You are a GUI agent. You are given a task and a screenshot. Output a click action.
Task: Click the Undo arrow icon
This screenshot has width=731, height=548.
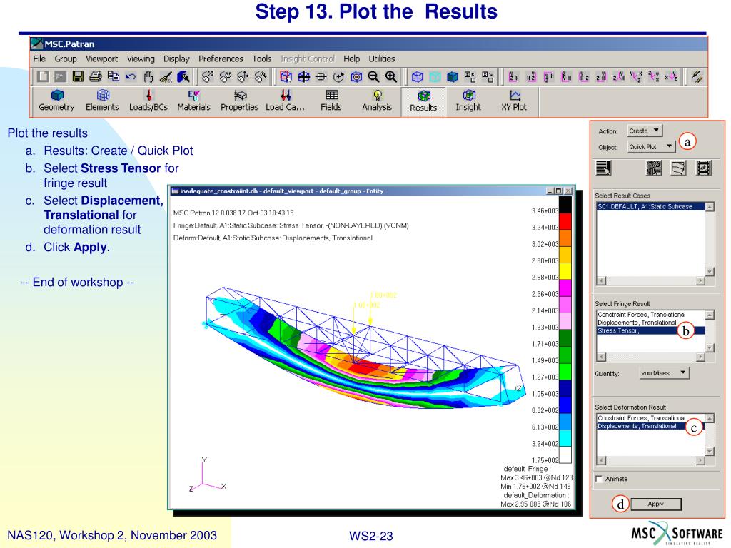(x=131, y=77)
